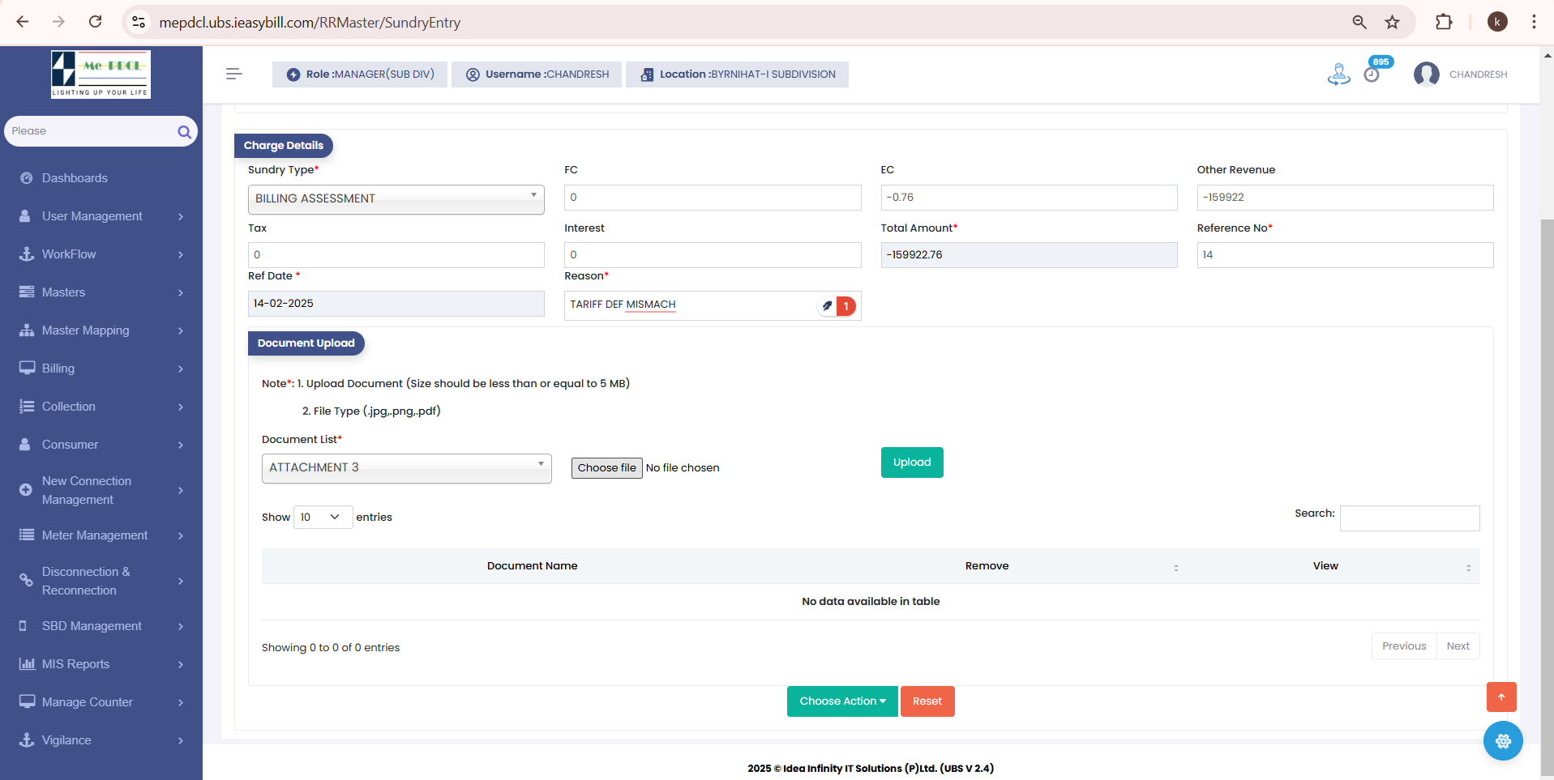The image size is (1554, 780).
Task: Bookmark this page with star icon
Action: coord(1392,22)
